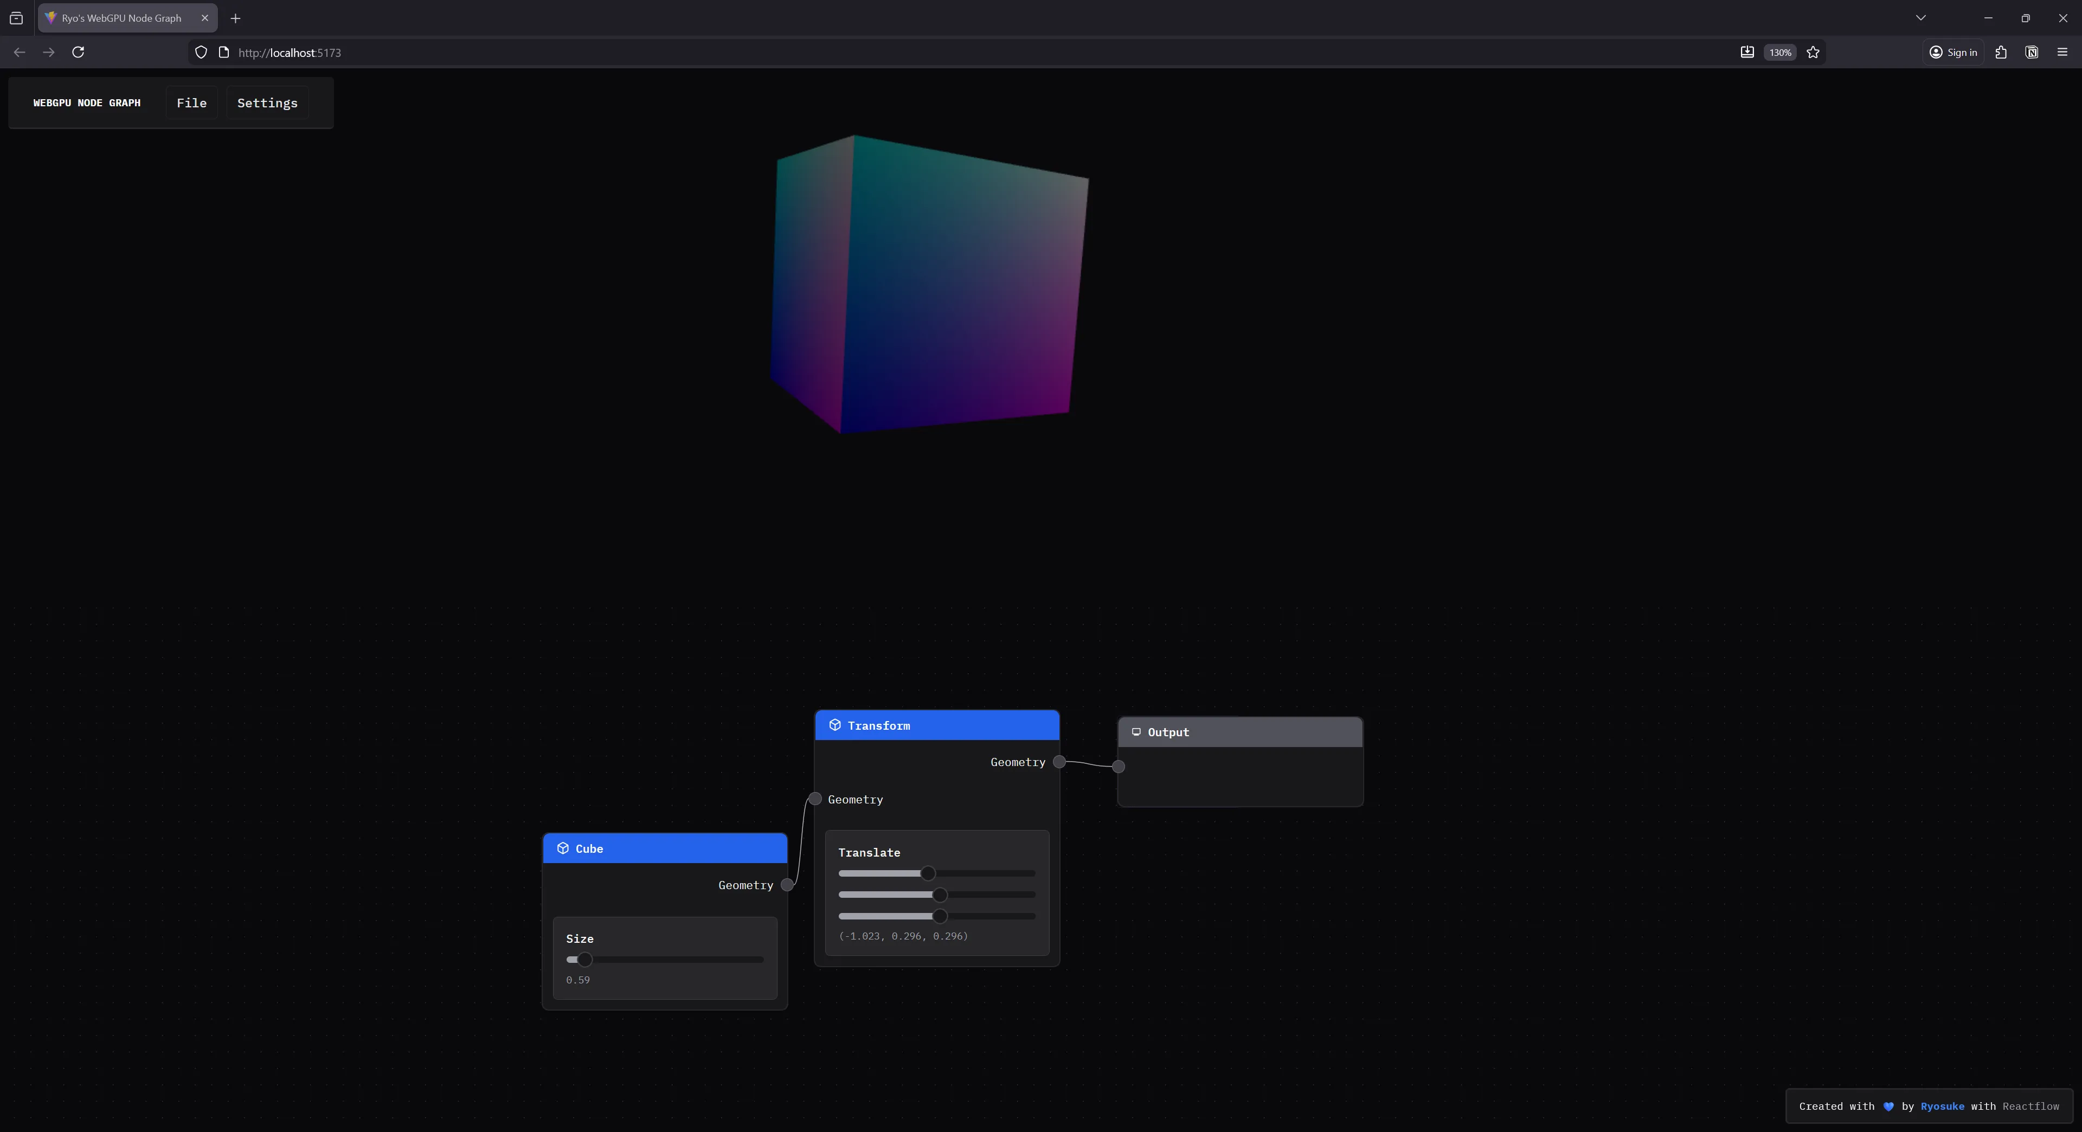Screen dimensions: 2082x1132
Task: Click the Ryosuke link in the footer
Action: [x=1942, y=1106]
